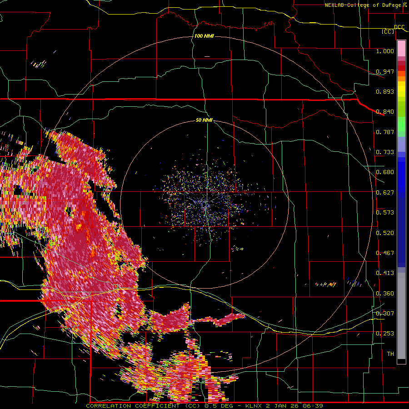Select the 0.307 legend value
The height and width of the screenshot is (409, 409).
385,313
